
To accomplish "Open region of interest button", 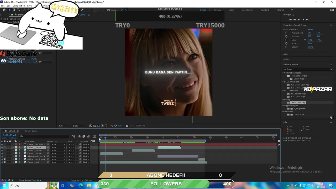I will pos(102,126).
